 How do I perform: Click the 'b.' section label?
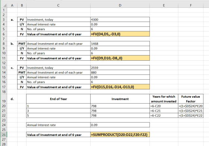pyautogui.click(x=12, y=44)
